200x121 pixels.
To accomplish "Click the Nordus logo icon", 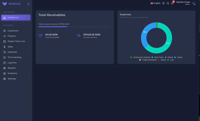I will tap(5, 4).
